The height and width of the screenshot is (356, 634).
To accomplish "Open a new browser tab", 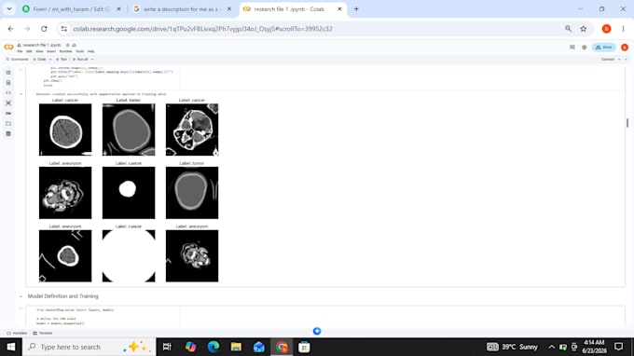I will click(x=356, y=9).
